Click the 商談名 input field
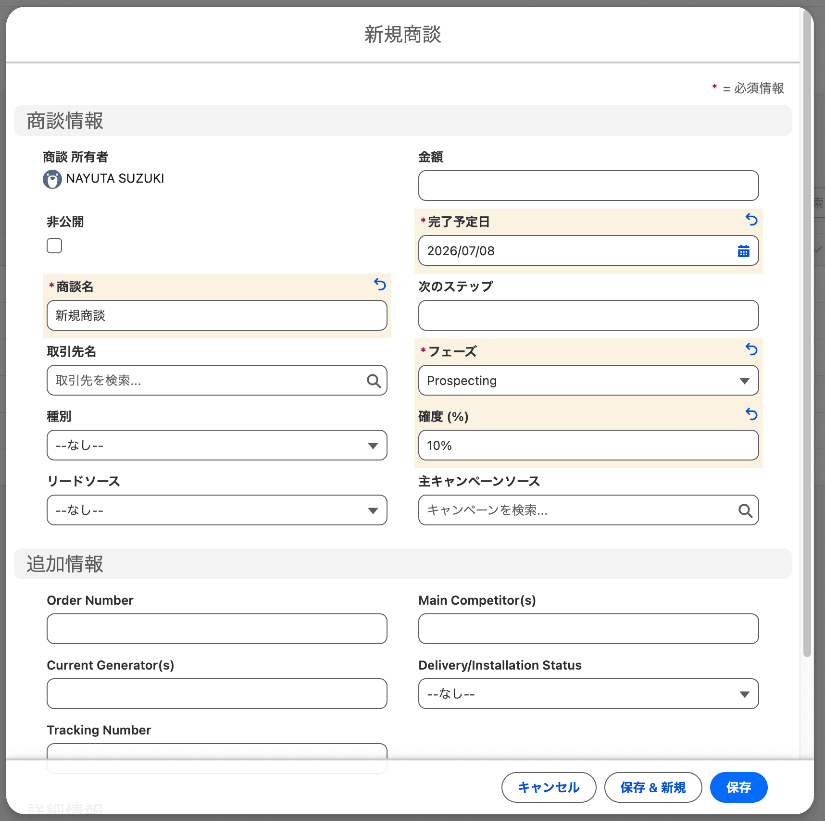 tap(217, 316)
